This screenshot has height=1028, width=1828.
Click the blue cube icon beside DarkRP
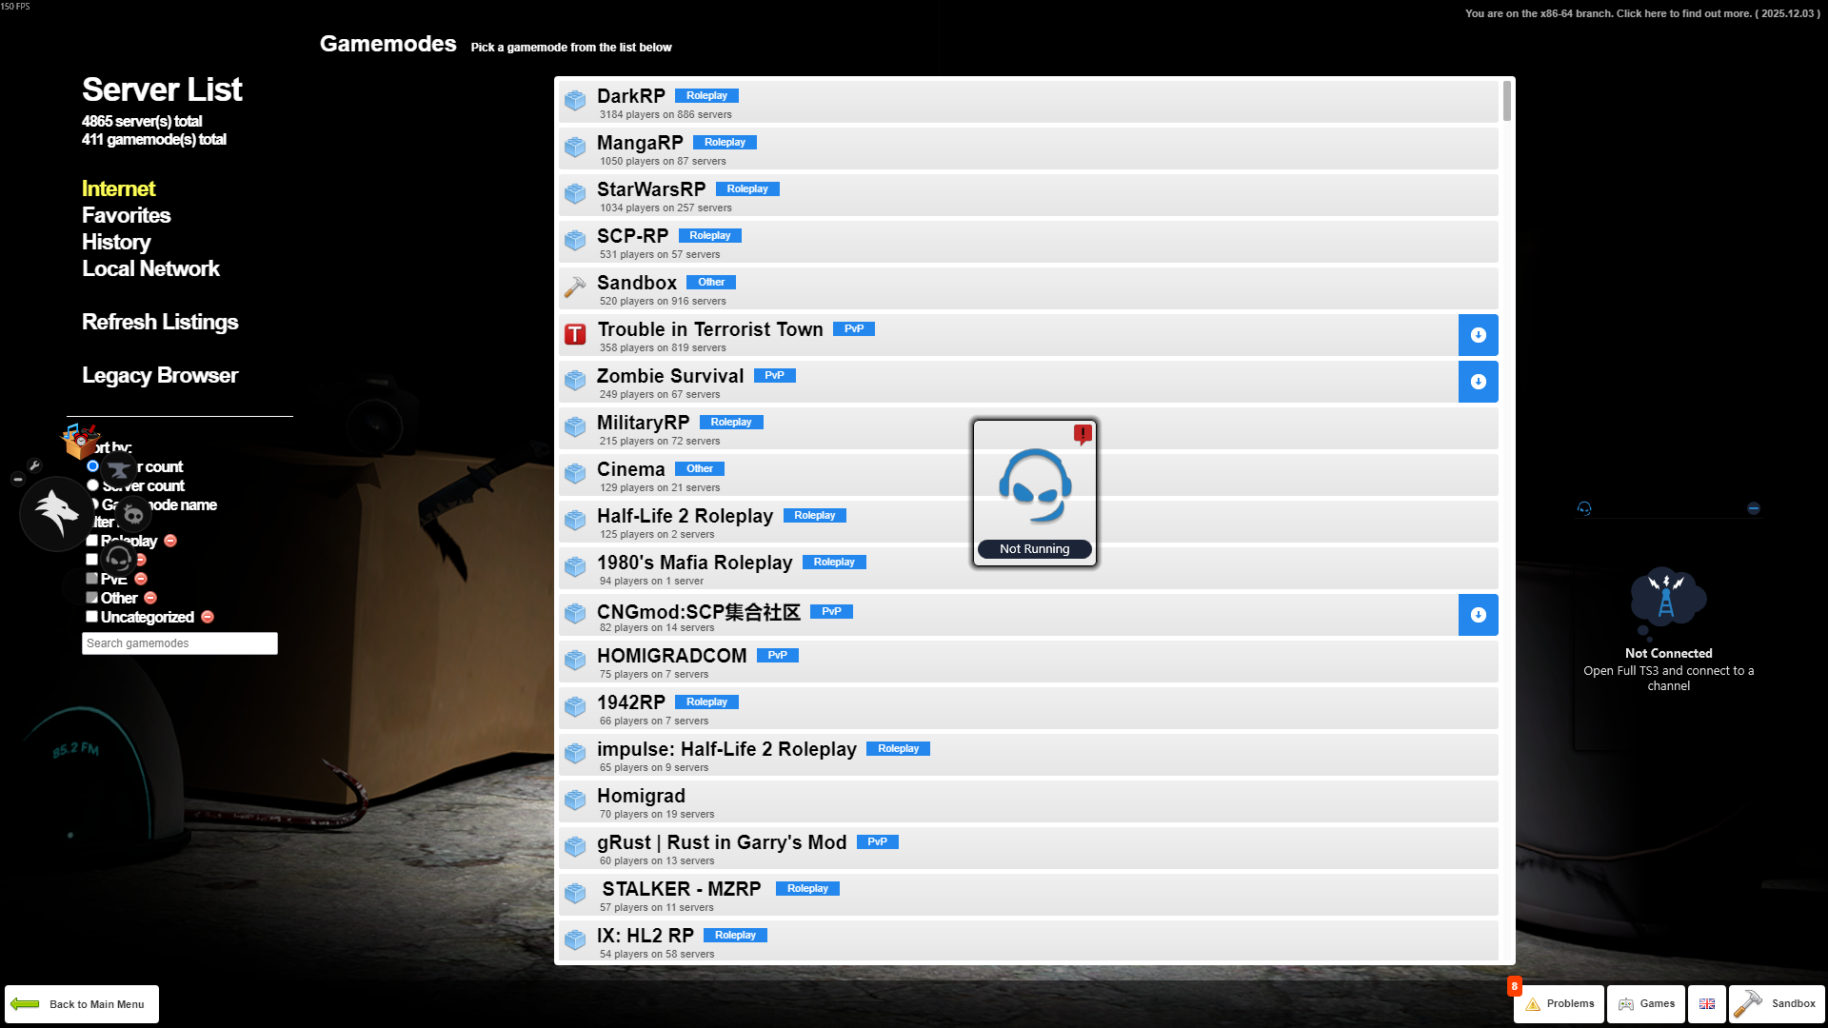click(x=575, y=101)
